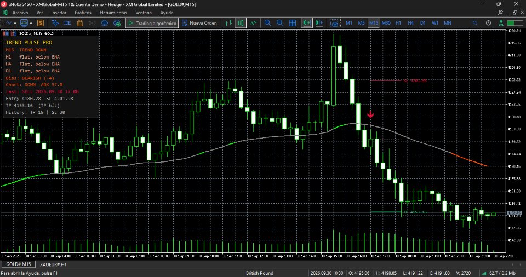526x277 pixels.
Task: Click the current price label on the price scale
Action: [x=514, y=213]
